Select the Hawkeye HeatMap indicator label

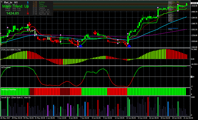coord(9,90)
